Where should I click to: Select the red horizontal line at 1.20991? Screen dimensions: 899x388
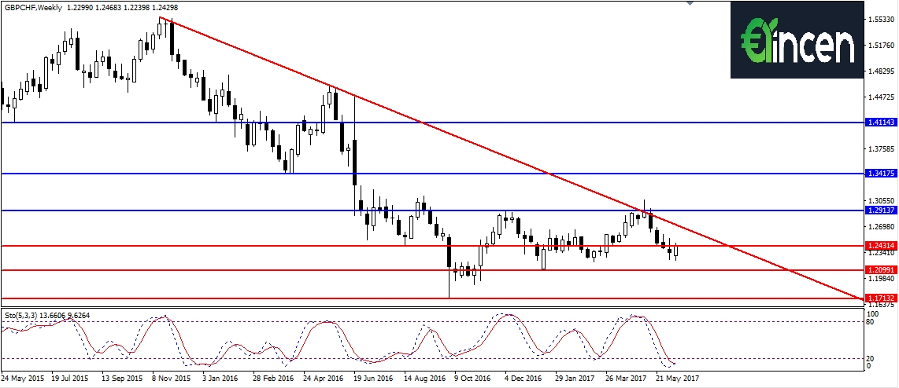431,269
